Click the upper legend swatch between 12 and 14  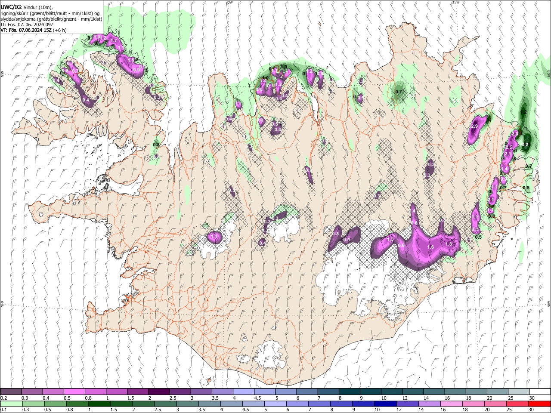(x=412, y=392)
